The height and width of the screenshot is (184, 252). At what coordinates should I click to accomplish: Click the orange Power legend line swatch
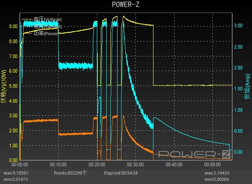(x=27, y=34)
